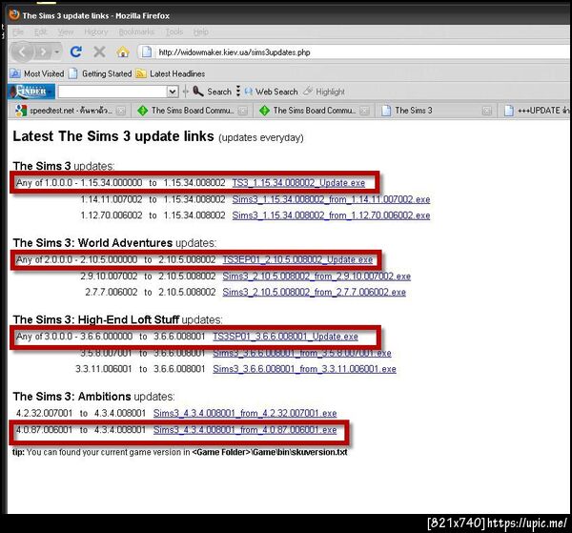Close the second The Sims Board Commu tab
This screenshot has height=533, width=572.
pyautogui.click(x=364, y=111)
